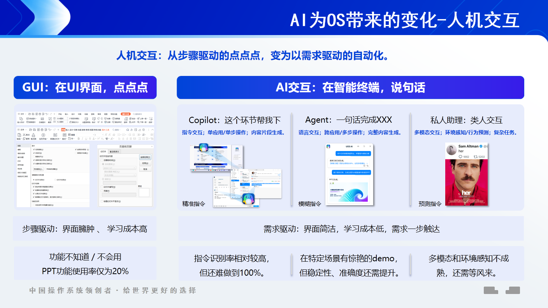Click the UOS AI penguin mascot over the desktop screenshot
The height and width of the screenshot is (308, 548).
coord(203,148)
